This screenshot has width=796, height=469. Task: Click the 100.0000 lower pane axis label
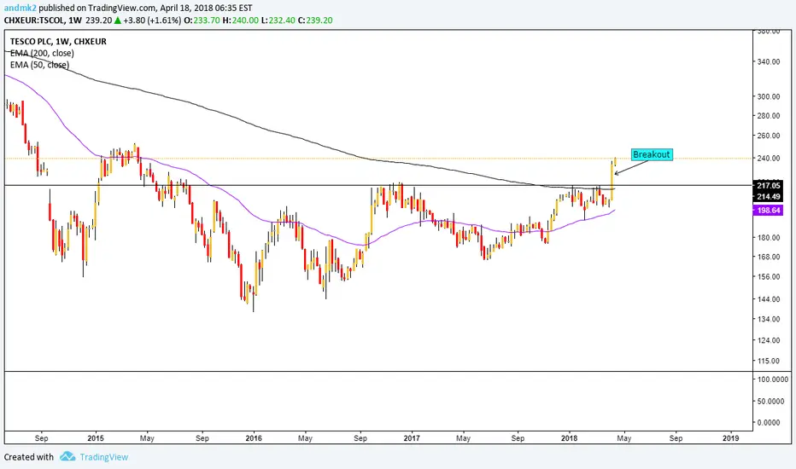pyautogui.click(x=773, y=379)
